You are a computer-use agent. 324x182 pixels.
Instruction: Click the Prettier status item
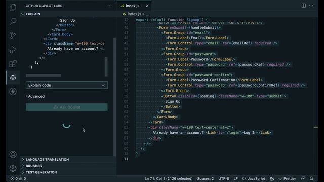coord(287,178)
